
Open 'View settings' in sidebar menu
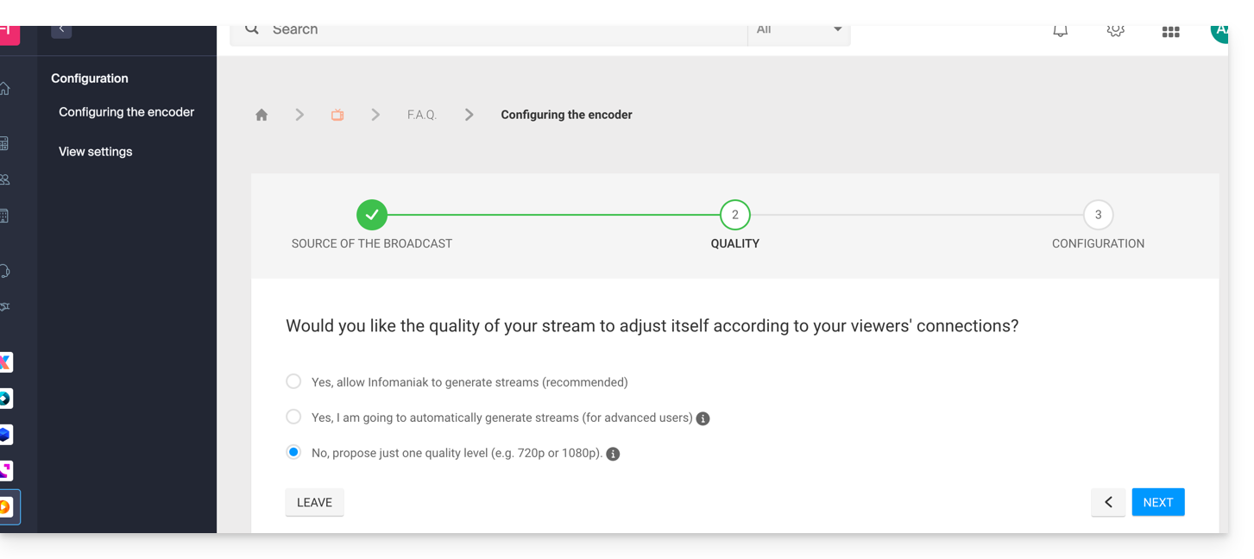(x=96, y=152)
